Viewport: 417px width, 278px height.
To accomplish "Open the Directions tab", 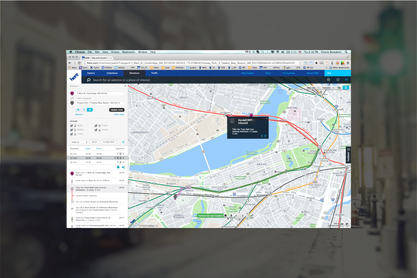I will point(134,73).
